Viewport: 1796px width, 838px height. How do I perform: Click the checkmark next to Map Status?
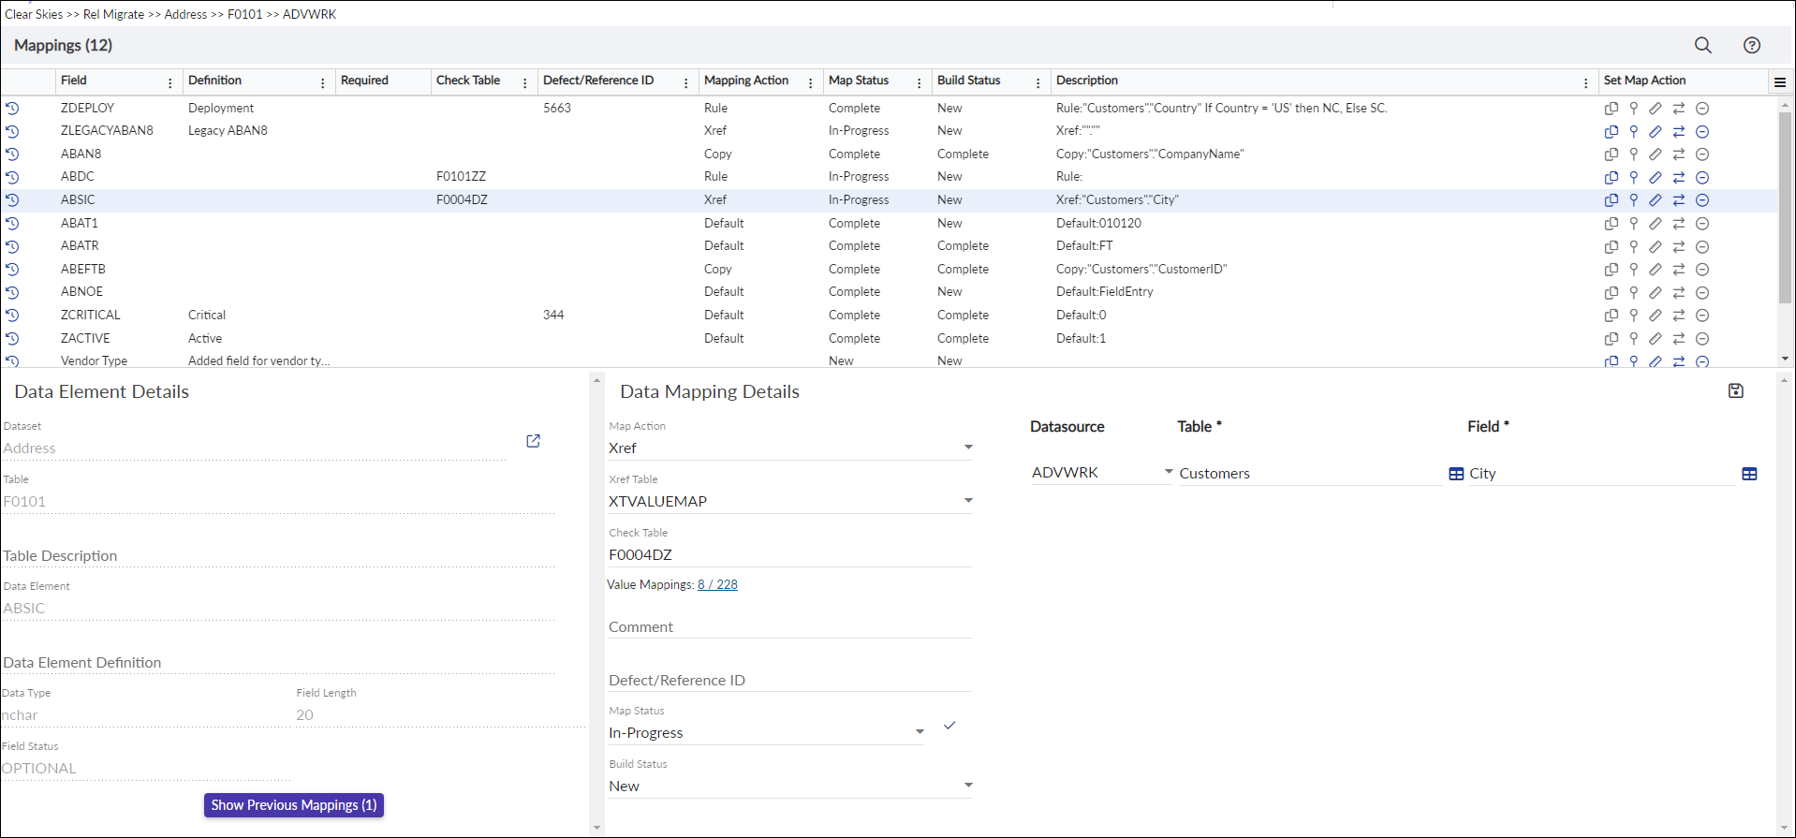coord(950,726)
